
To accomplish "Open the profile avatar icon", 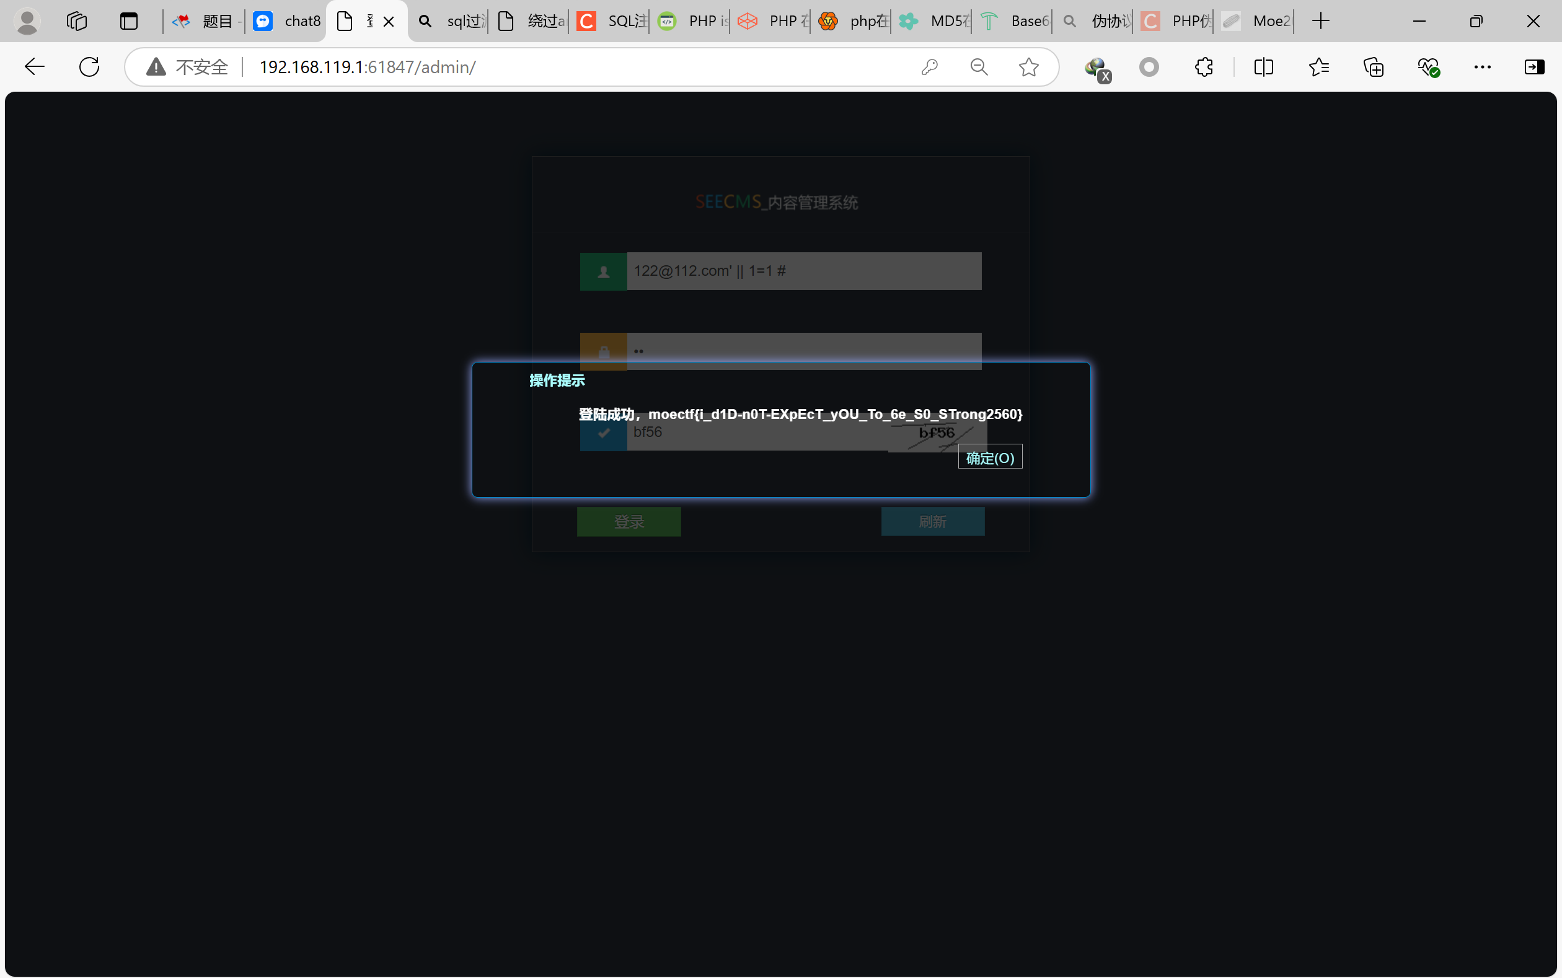I will 27,21.
